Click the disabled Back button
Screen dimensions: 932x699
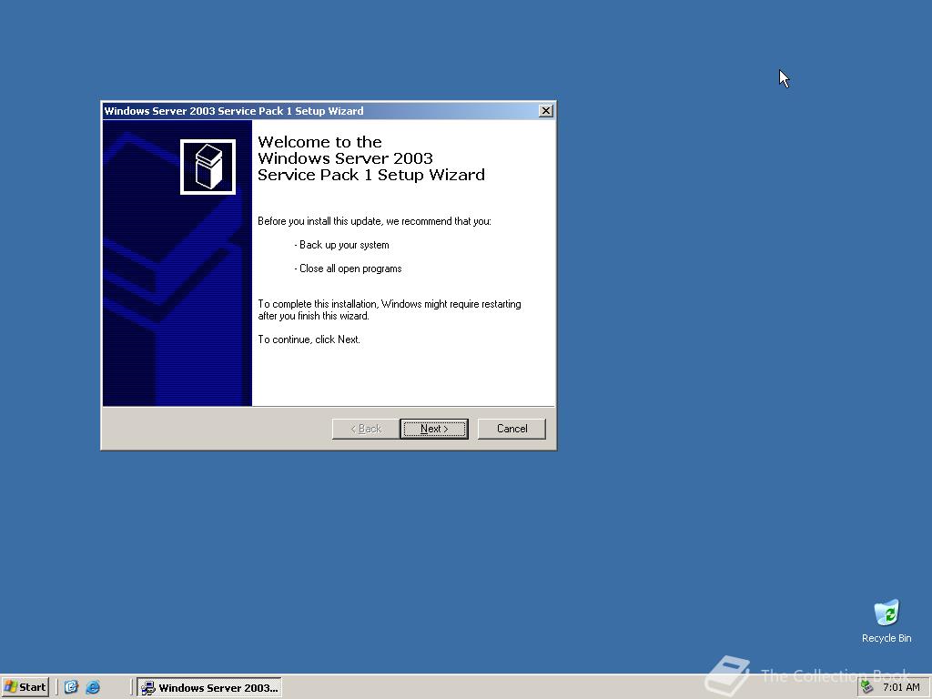(364, 428)
